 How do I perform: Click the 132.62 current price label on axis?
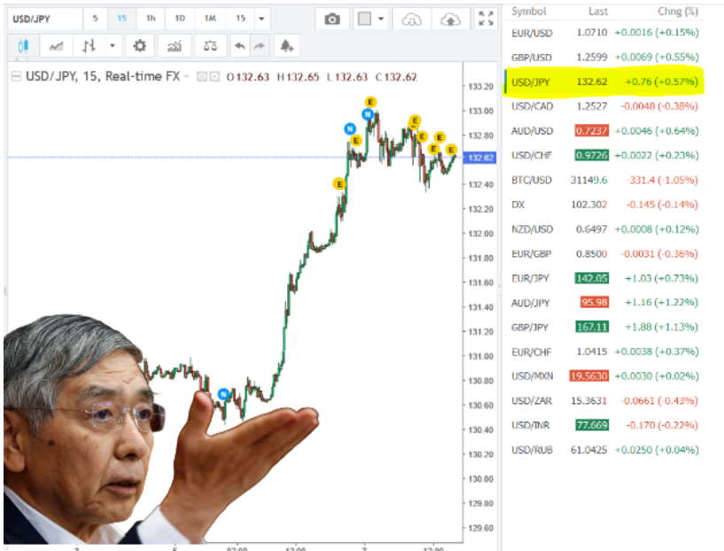[479, 158]
